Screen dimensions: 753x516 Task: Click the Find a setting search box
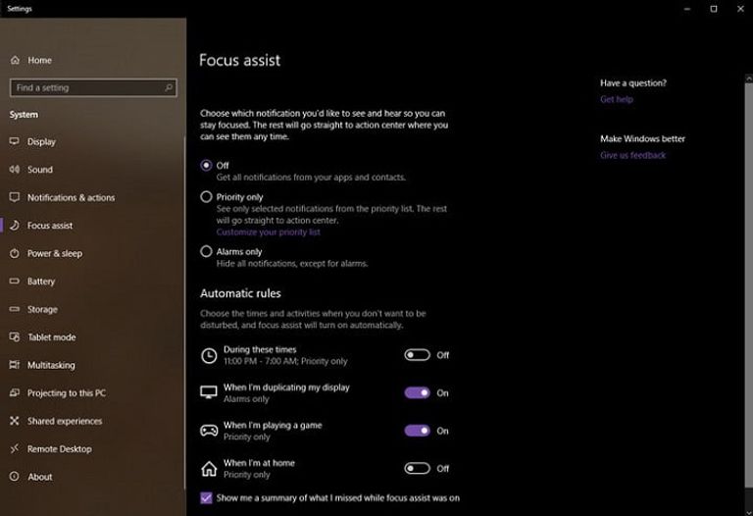[x=86, y=88]
